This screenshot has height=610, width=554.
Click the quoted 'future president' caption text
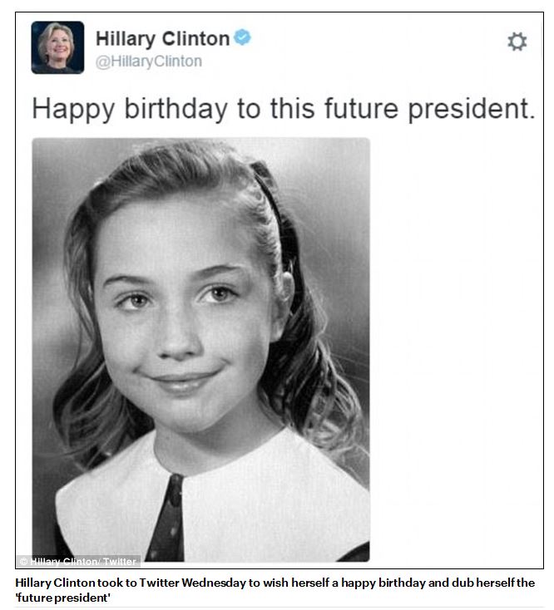[x=62, y=598]
